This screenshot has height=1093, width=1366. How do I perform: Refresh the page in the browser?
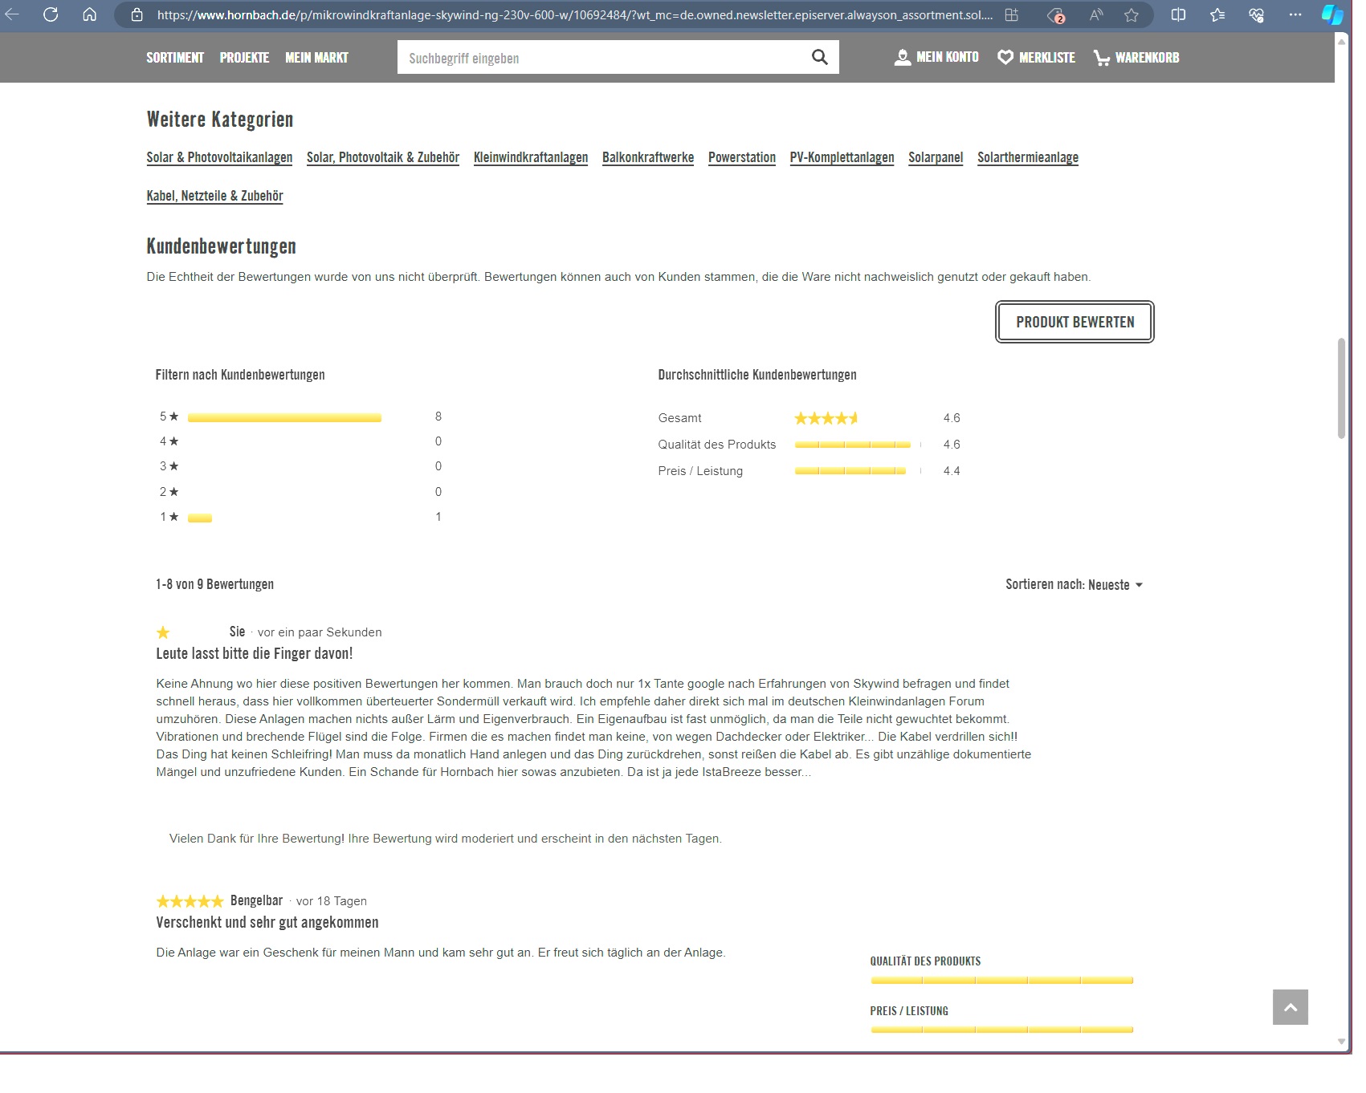(x=51, y=14)
